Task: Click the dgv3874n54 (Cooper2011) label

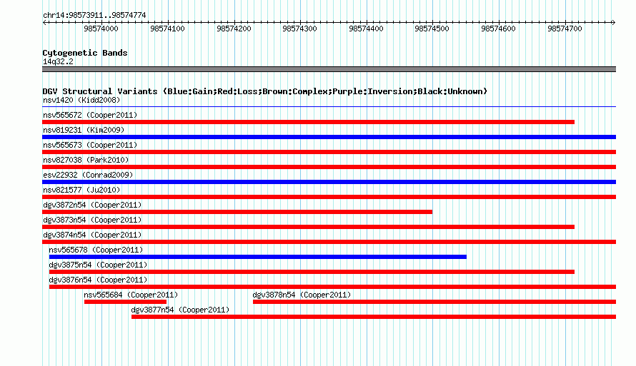Action: 92,235
